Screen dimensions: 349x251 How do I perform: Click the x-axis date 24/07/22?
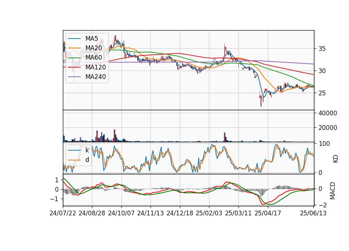63,213
